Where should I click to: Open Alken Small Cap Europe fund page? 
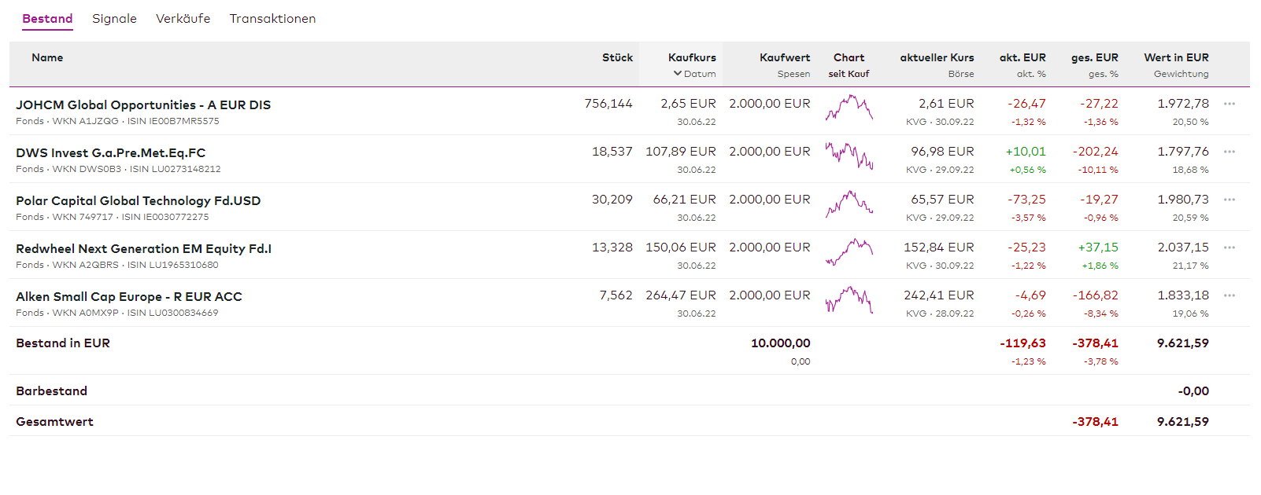click(129, 297)
